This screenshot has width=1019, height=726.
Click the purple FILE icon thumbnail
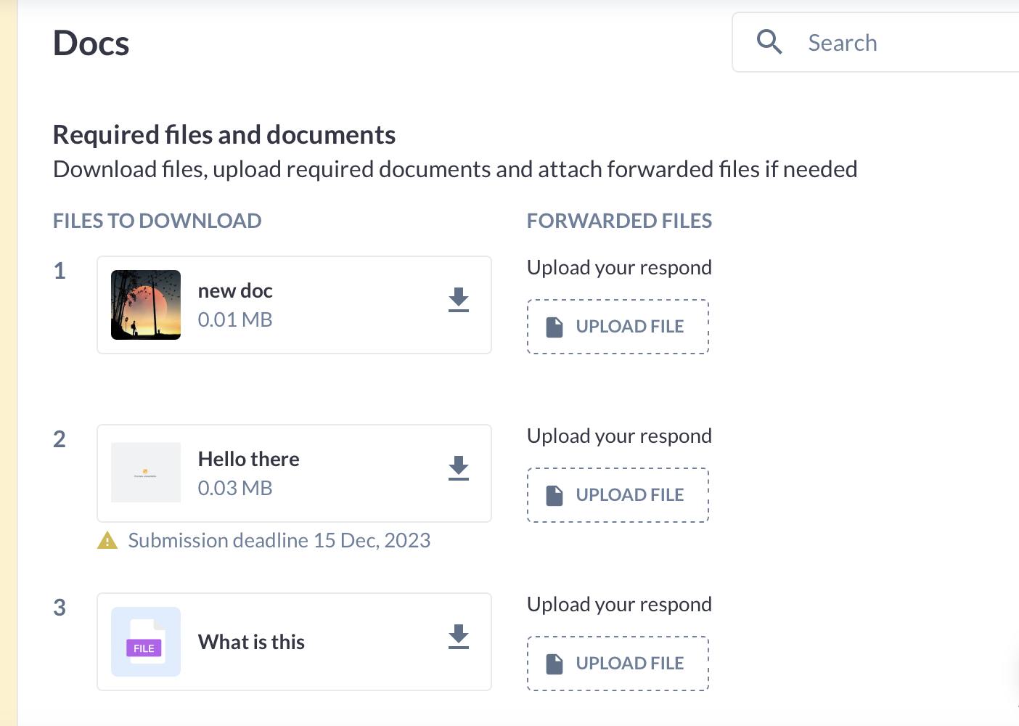pos(146,642)
